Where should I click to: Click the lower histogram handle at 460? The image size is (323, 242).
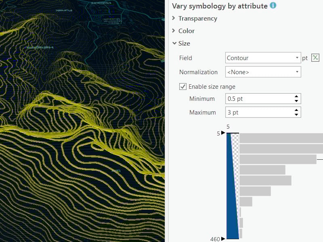[x=223, y=239]
